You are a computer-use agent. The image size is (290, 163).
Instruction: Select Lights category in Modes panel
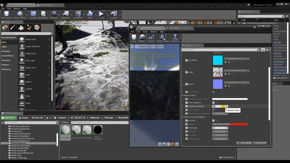[x=4, y=47]
